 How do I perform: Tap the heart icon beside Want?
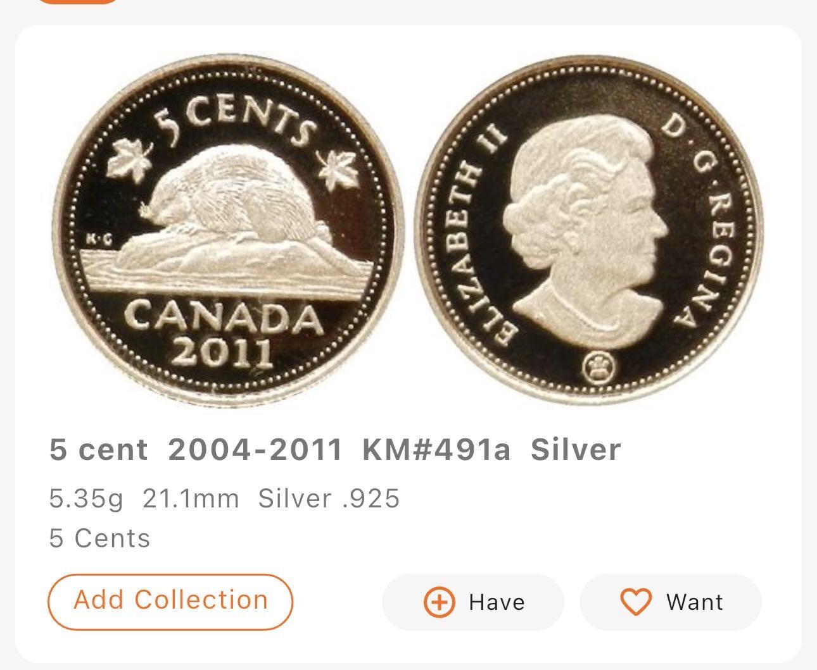(635, 602)
